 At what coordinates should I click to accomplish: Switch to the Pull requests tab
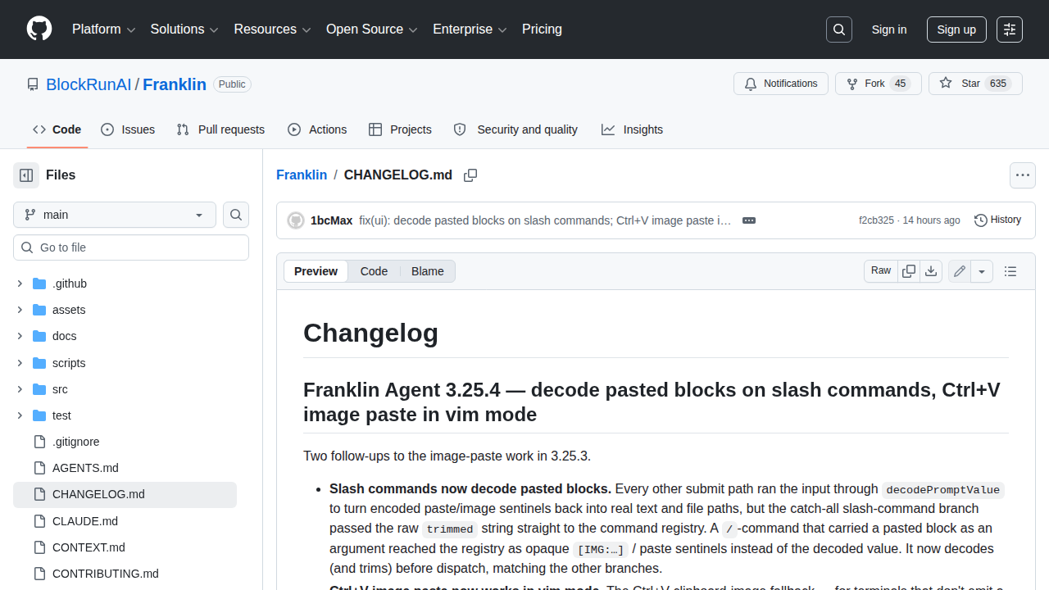pos(220,129)
